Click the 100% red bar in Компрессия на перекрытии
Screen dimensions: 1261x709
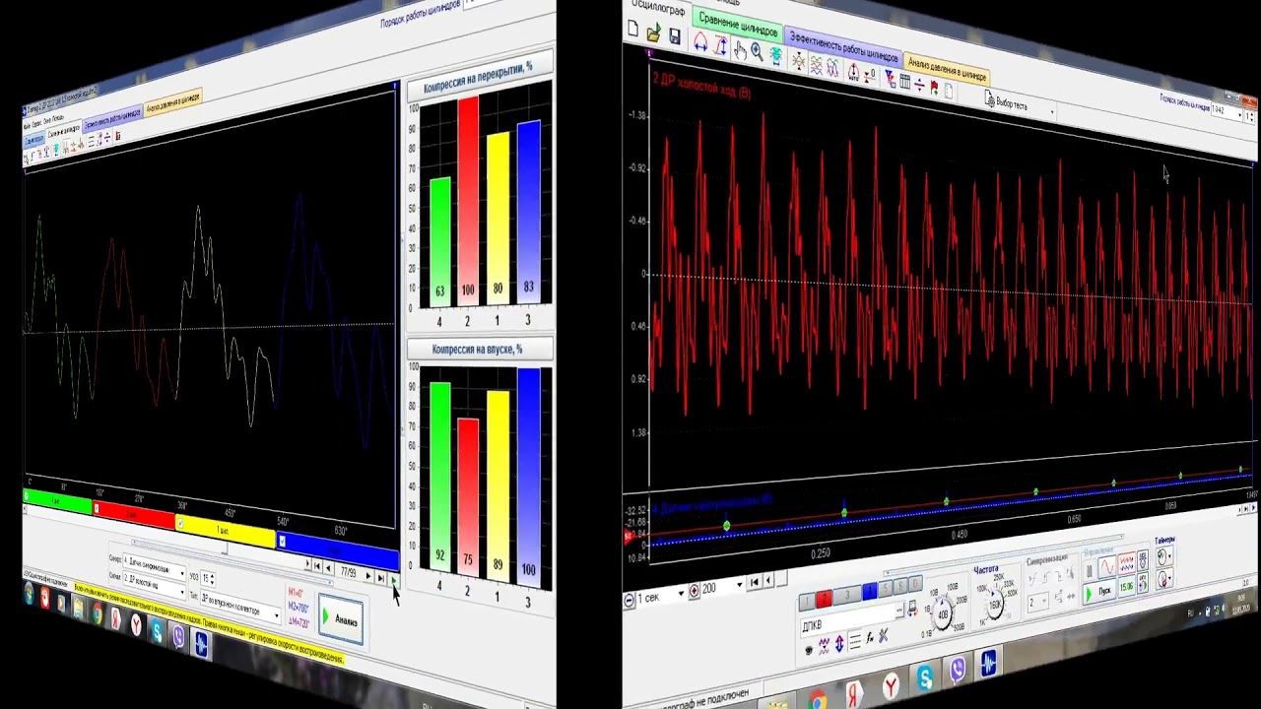(x=468, y=202)
